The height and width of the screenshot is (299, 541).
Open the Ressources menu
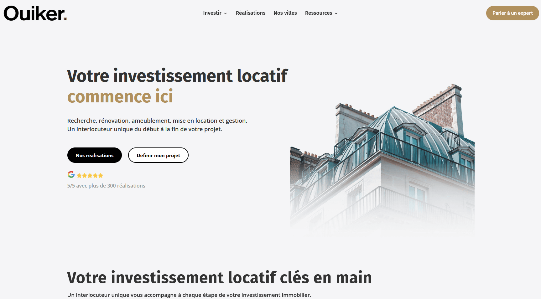(x=319, y=13)
